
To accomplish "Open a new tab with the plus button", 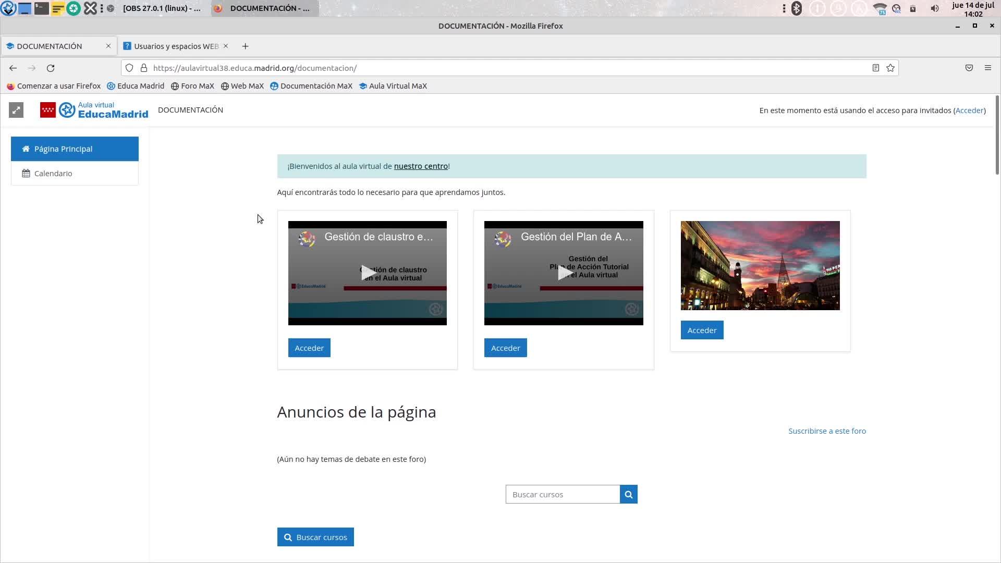I will coord(245,46).
